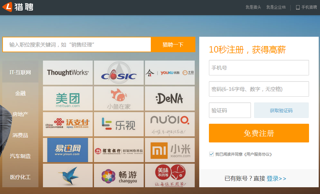Focus the 手机号 phone number field
Screen dimensions: 320x194
pos(259,68)
